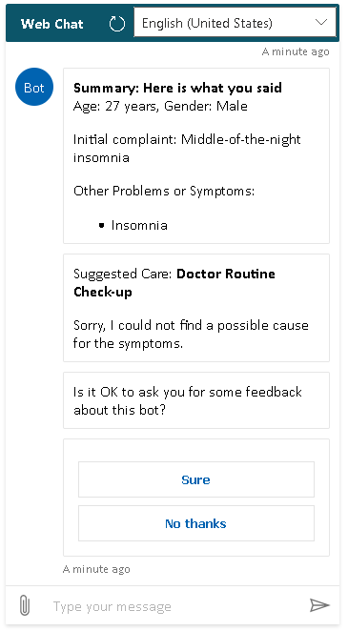Click the Doctor Routine Check-up suggested care text
348x631 pixels.
[174, 282]
